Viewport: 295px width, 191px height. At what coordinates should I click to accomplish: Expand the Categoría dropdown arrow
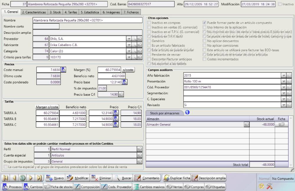pos(129,51)
